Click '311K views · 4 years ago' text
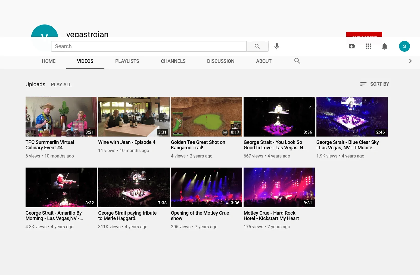This screenshot has height=275, width=420. [x=123, y=227]
